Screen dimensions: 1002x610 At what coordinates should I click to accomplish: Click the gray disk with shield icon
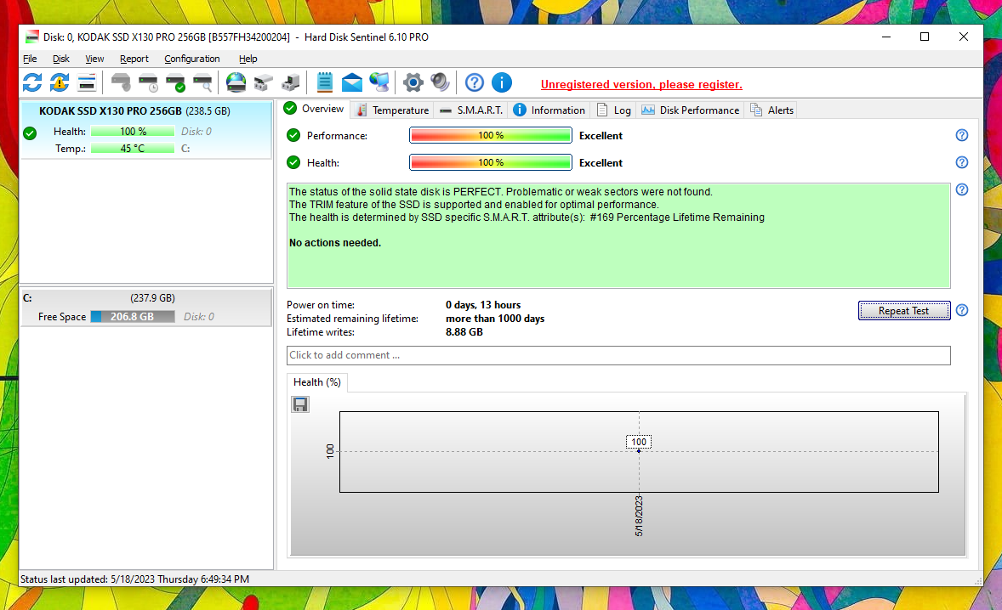click(121, 82)
